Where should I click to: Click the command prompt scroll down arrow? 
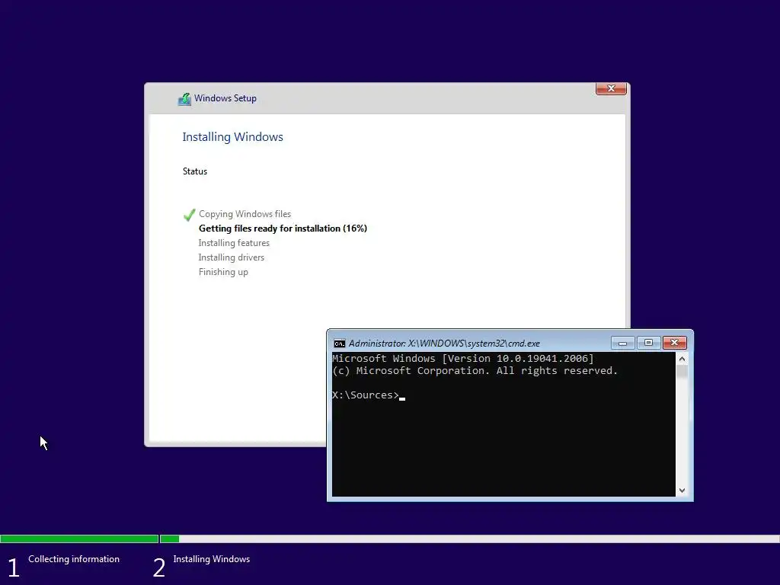[x=682, y=491]
